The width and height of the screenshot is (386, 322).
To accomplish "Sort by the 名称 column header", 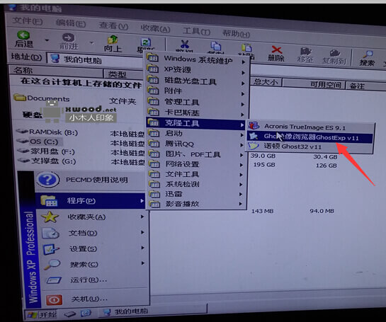I will point(56,71).
